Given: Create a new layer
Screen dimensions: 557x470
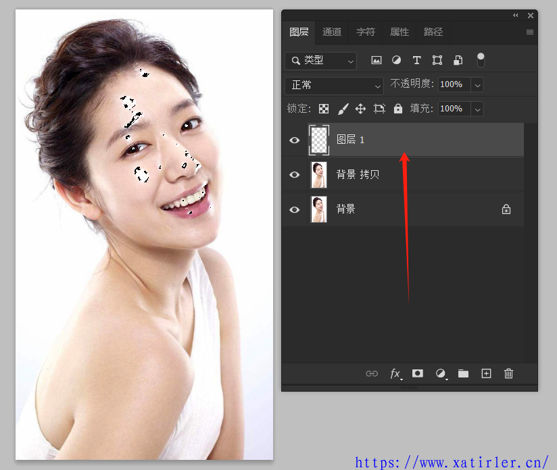Looking at the screenshot, I should (486, 373).
